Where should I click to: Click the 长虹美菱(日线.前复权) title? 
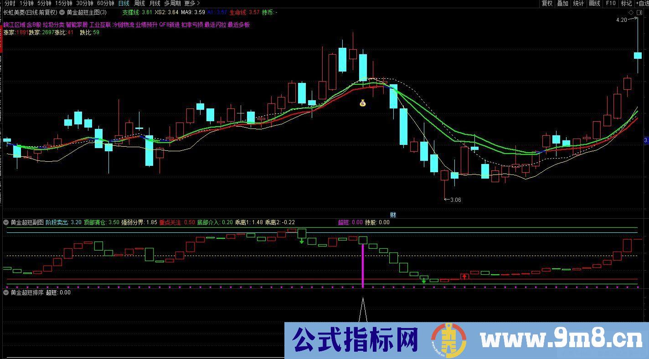[x=30, y=12]
